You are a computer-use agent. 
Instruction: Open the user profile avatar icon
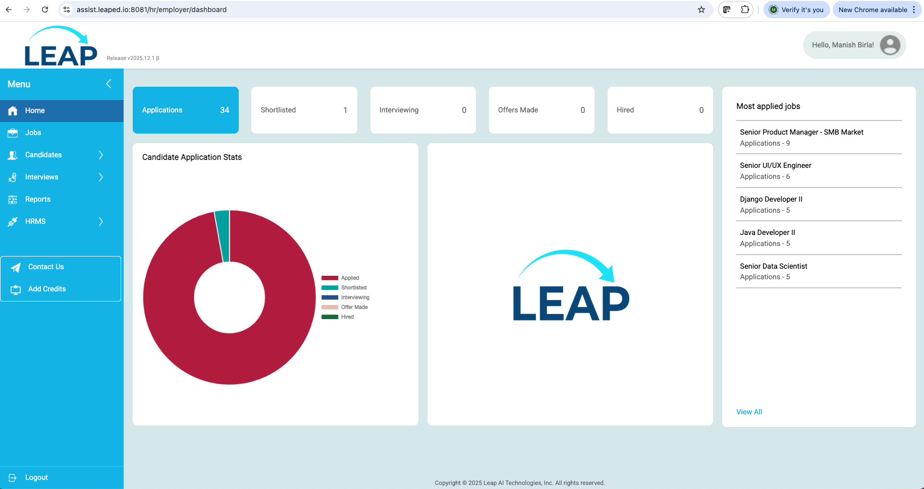[x=890, y=45]
